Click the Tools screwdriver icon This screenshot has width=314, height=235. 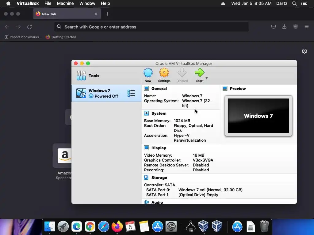pyautogui.click(x=81, y=76)
